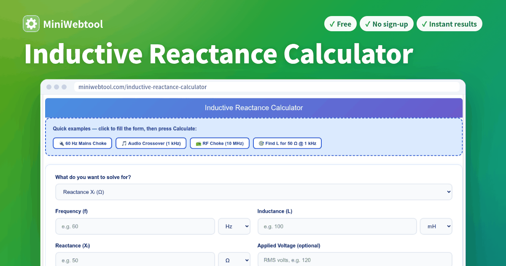This screenshot has height=266, width=506.
Task: Click the third browser window dot
Action: 64,87
